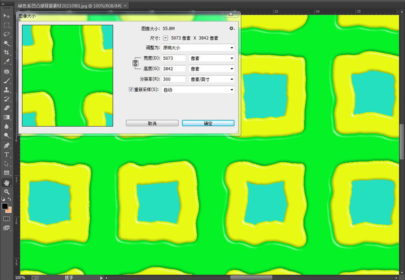This screenshot has width=405, height=280.
Task: Select the Crop tool
Action: coord(6,53)
